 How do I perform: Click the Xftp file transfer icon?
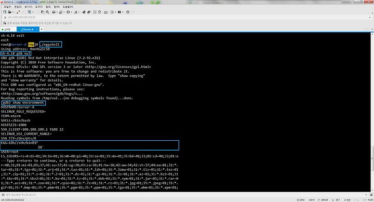point(84,12)
